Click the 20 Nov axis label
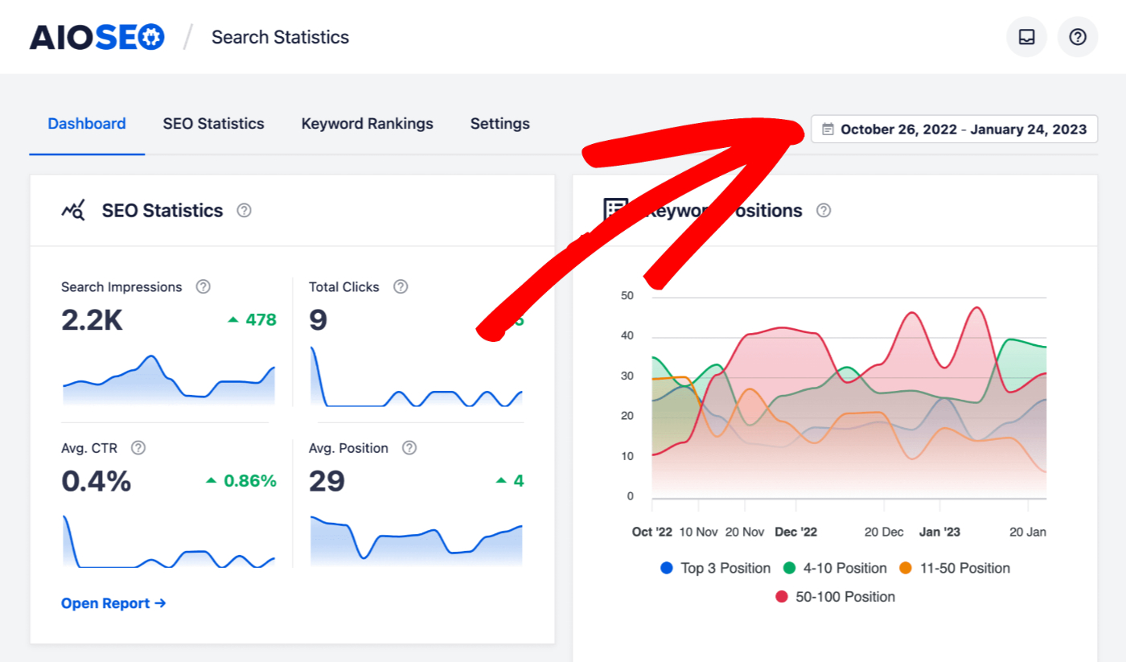This screenshot has width=1126, height=662. (x=745, y=532)
